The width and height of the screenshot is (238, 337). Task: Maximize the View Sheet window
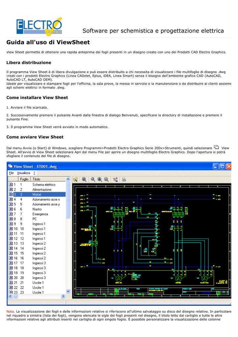tap(223, 166)
